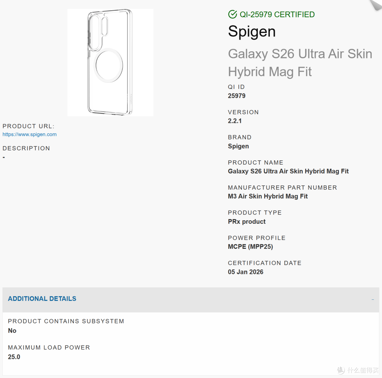Click the minus icon in Additional Details header
The image size is (382, 378).
tap(373, 299)
